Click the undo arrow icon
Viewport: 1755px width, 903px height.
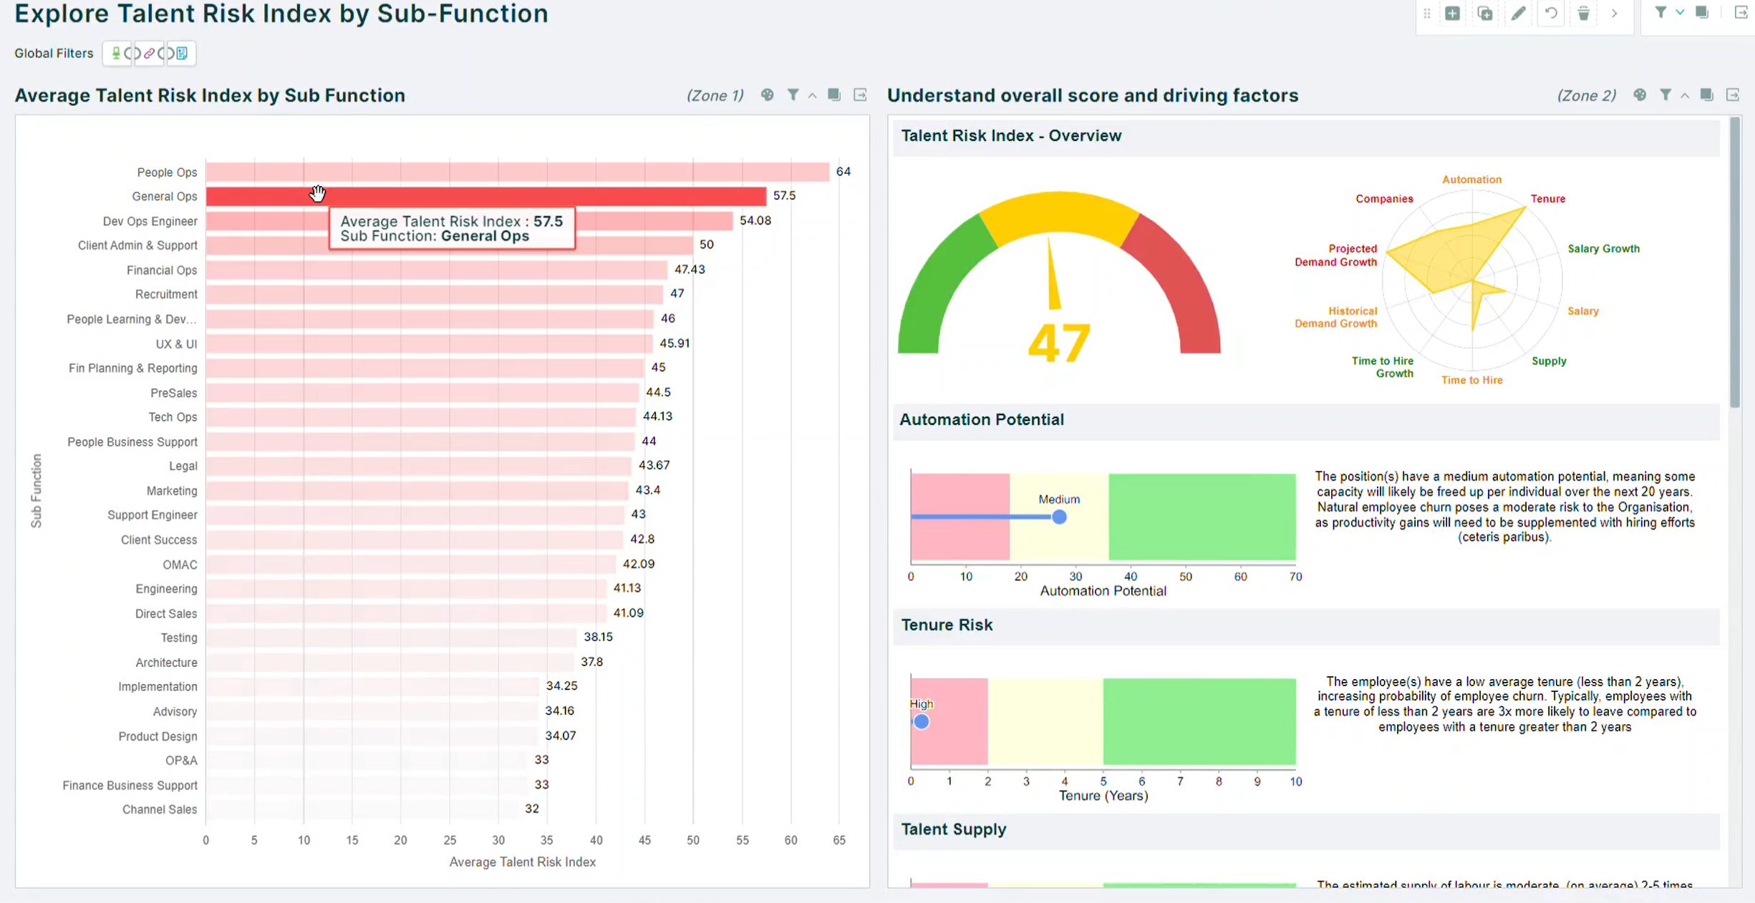(x=1551, y=13)
